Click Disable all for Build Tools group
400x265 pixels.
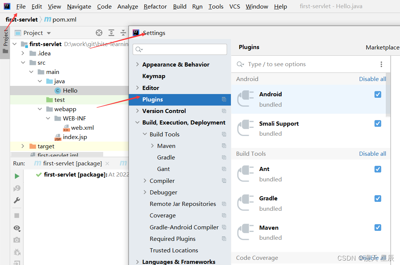click(x=372, y=154)
